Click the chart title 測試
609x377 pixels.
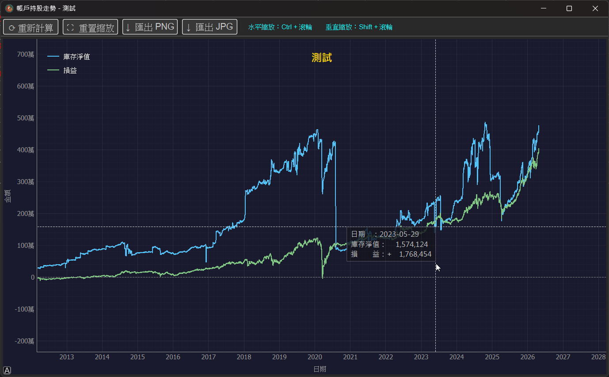322,58
